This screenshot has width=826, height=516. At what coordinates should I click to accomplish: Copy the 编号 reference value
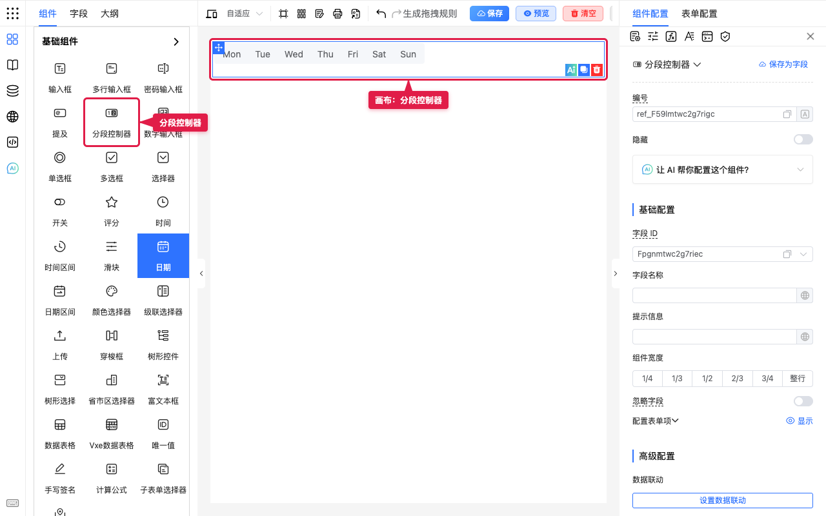click(787, 114)
